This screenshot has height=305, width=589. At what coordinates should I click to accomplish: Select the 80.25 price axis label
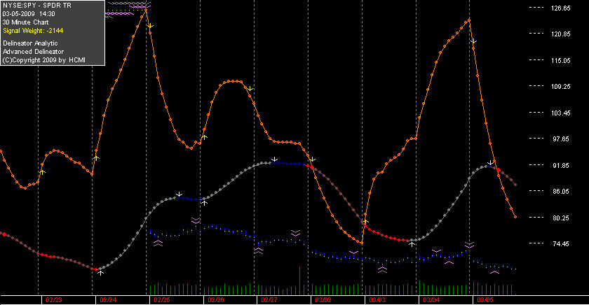coord(560,218)
